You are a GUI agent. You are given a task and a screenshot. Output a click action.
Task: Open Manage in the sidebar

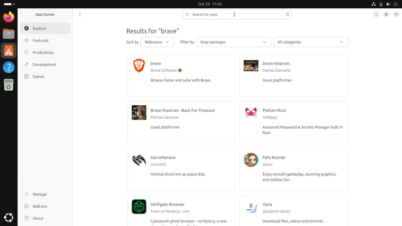click(x=45, y=194)
